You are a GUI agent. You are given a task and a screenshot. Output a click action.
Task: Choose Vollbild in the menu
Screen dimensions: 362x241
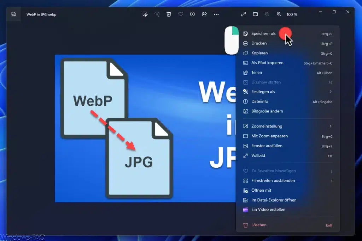click(288, 156)
